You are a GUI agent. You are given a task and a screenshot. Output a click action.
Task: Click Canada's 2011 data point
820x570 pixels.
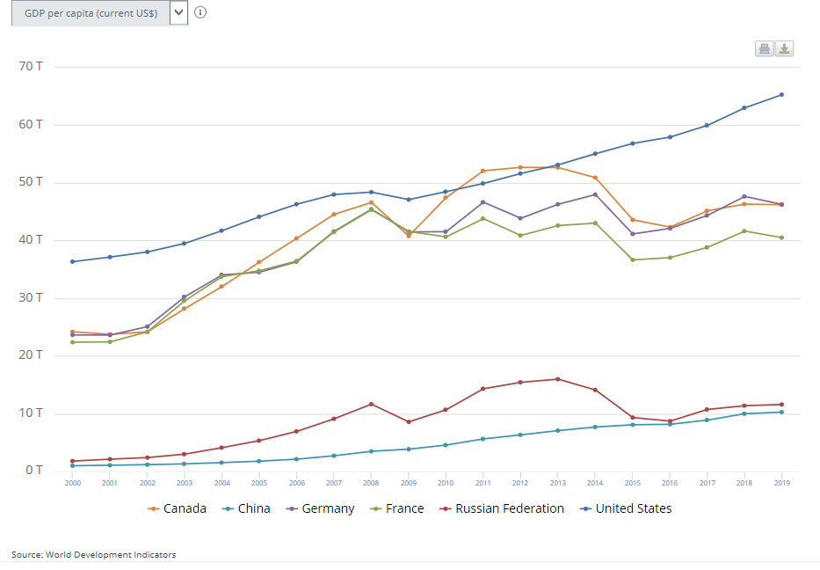[x=483, y=171]
